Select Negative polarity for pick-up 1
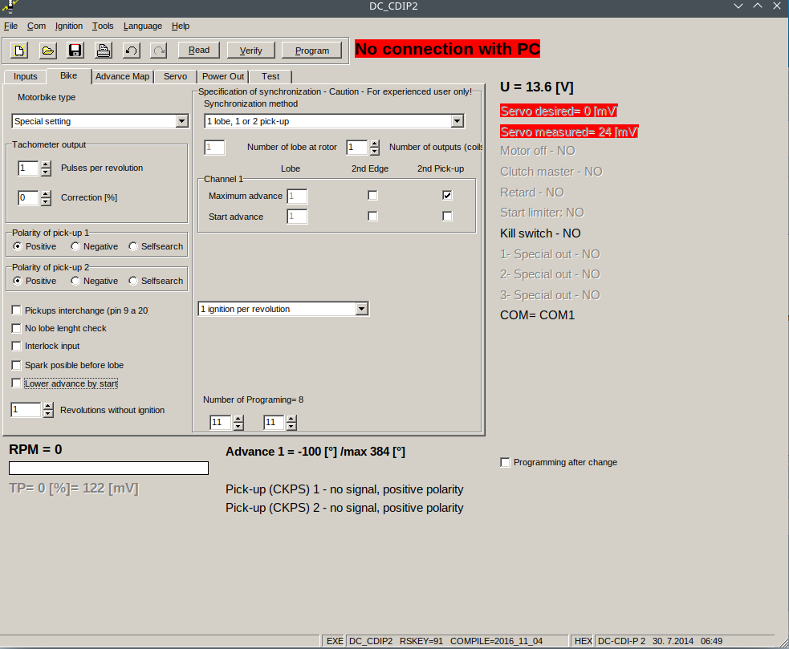The width and height of the screenshot is (789, 649). tap(75, 246)
